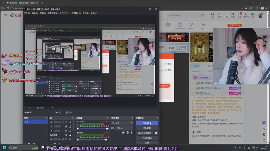Pop out the 场景 dock panel
Viewport: 270px width, 151px height.
[47, 118]
